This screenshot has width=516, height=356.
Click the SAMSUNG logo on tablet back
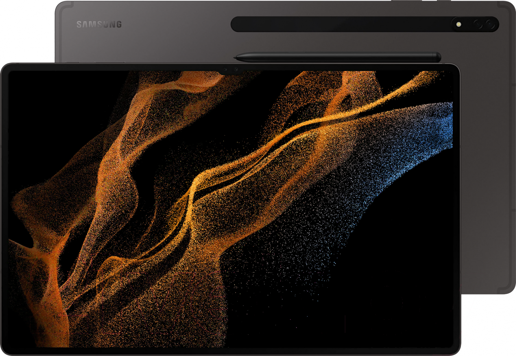pos(99,24)
